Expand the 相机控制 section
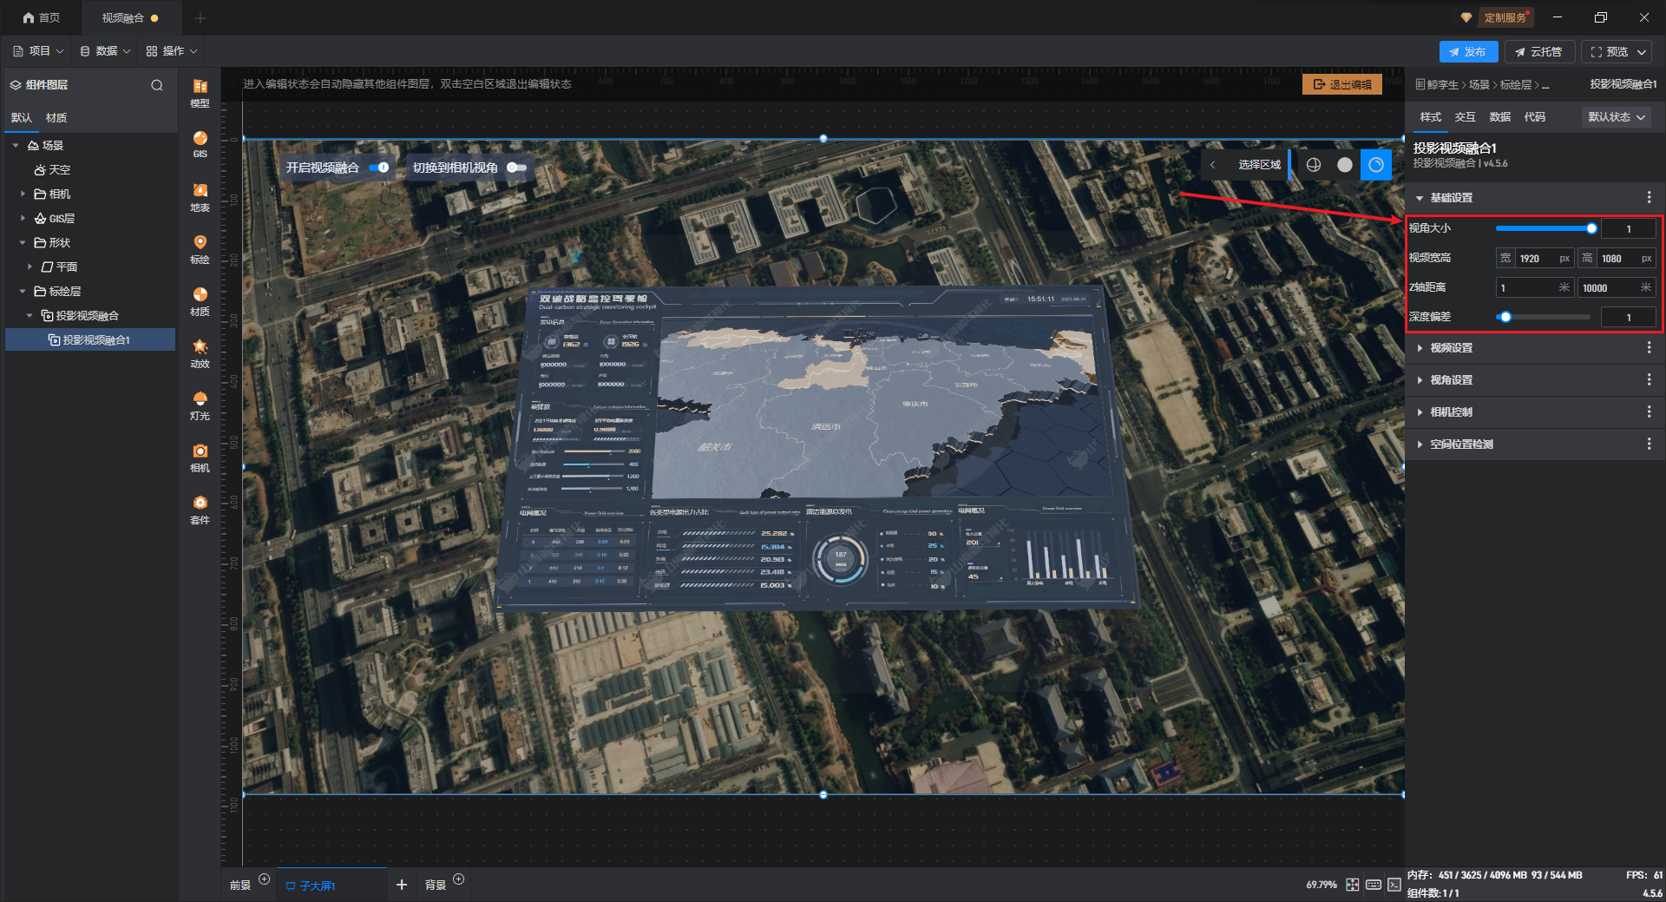The image size is (1666, 902). click(1420, 412)
